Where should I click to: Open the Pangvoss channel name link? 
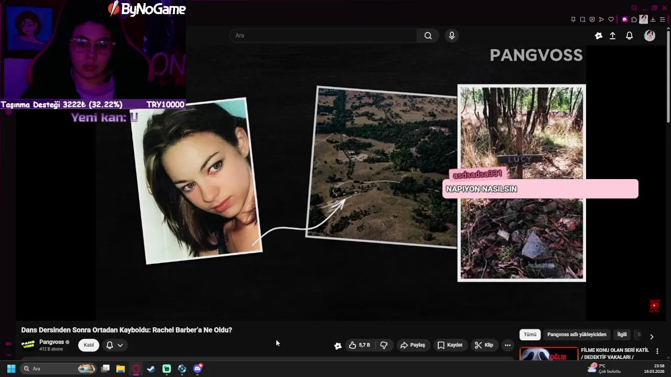coord(51,342)
